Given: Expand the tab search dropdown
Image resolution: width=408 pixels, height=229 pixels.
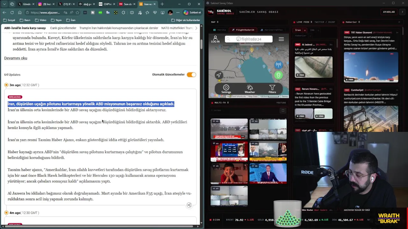Looking at the screenshot, I should coord(4,4).
